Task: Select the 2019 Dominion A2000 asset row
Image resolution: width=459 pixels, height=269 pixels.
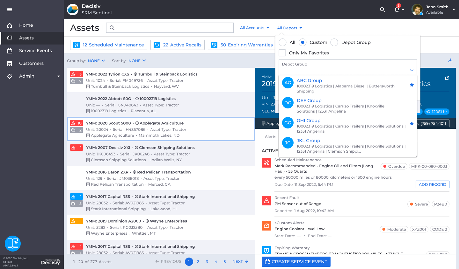Action: tap(161, 227)
